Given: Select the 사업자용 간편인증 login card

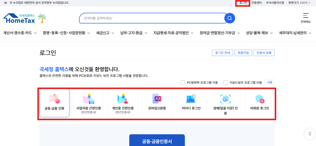Looking at the screenshot, I should (x=89, y=103).
